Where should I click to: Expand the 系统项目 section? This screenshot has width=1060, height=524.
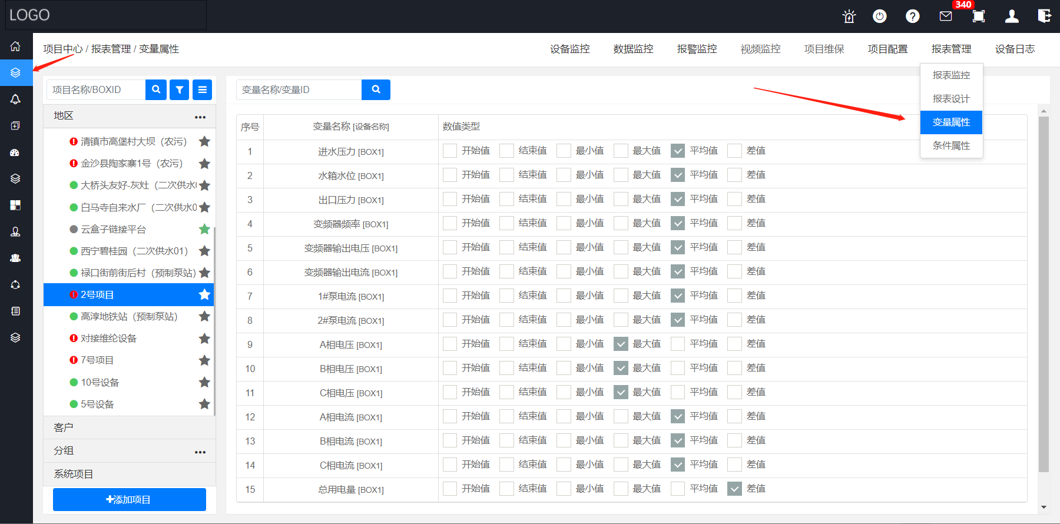[130, 474]
